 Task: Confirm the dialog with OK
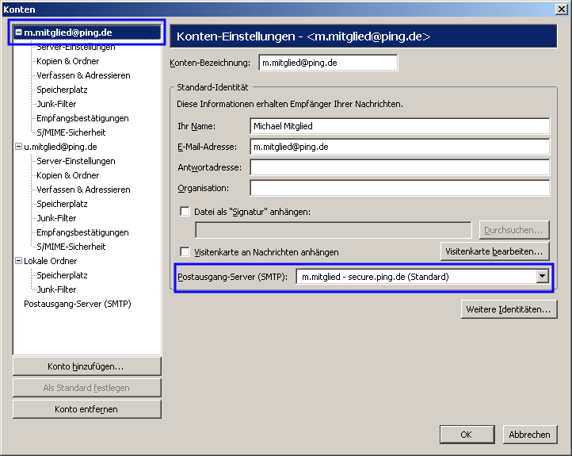point(467,435)
